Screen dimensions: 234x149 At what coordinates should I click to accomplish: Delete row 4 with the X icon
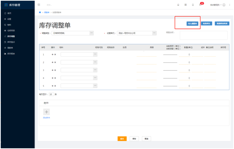[x=55, y=78]
